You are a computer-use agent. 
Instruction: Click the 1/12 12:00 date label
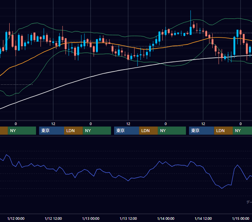coord(53,218)
